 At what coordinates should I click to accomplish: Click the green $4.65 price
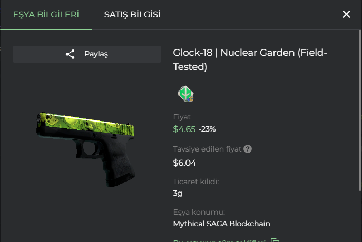click(184, 129)
